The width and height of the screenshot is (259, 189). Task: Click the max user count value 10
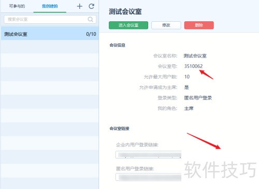(x=187, y=77)
